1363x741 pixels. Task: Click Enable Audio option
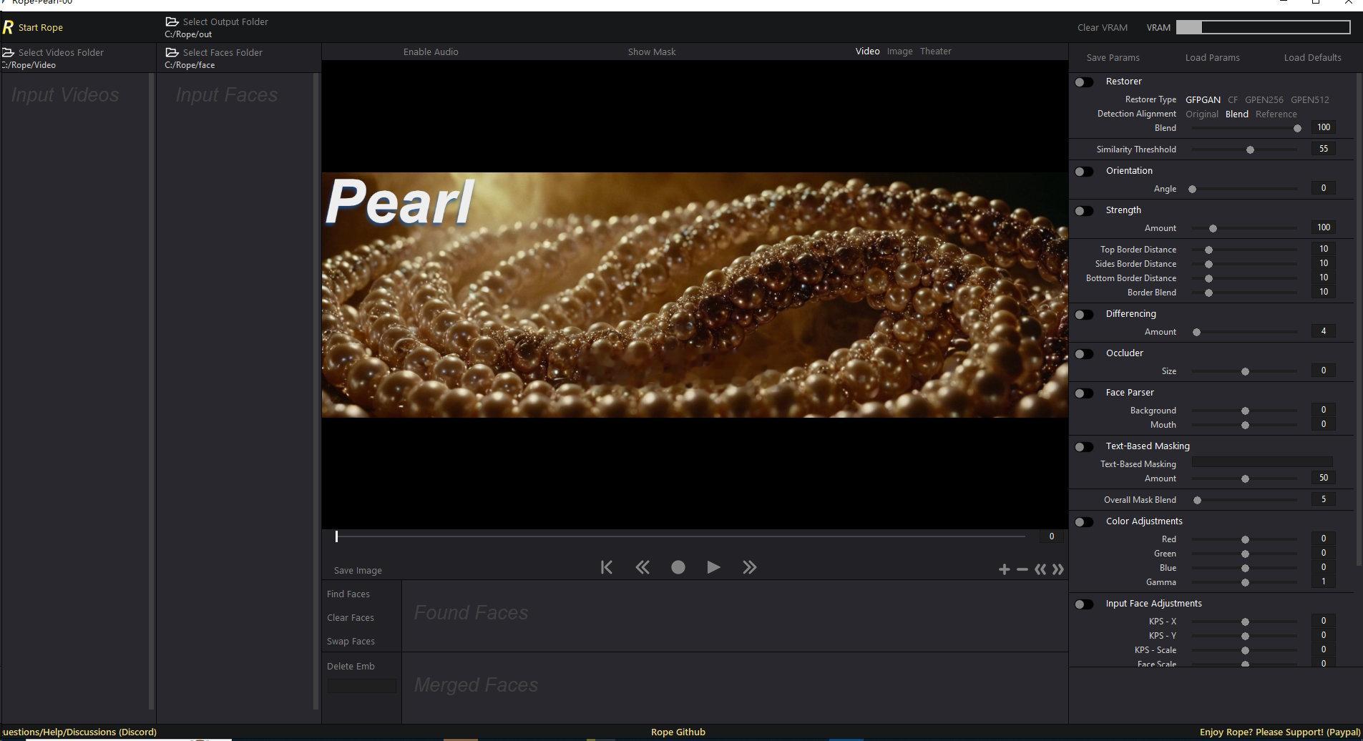[x=431, y=51]
